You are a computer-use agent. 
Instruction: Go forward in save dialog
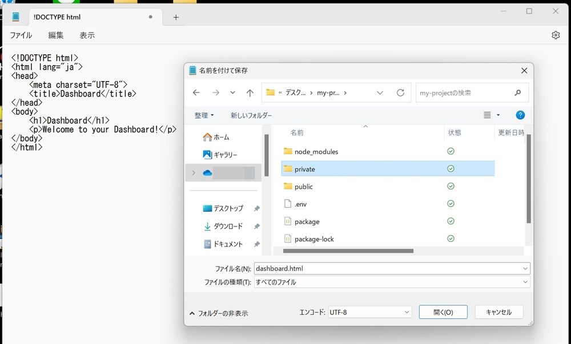click(x=216, y=93)
